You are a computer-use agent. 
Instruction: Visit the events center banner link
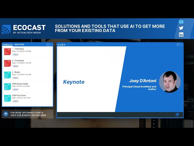[28, 114]
